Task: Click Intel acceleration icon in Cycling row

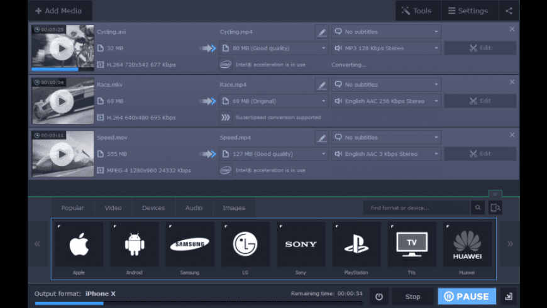Action: (226, 65)
